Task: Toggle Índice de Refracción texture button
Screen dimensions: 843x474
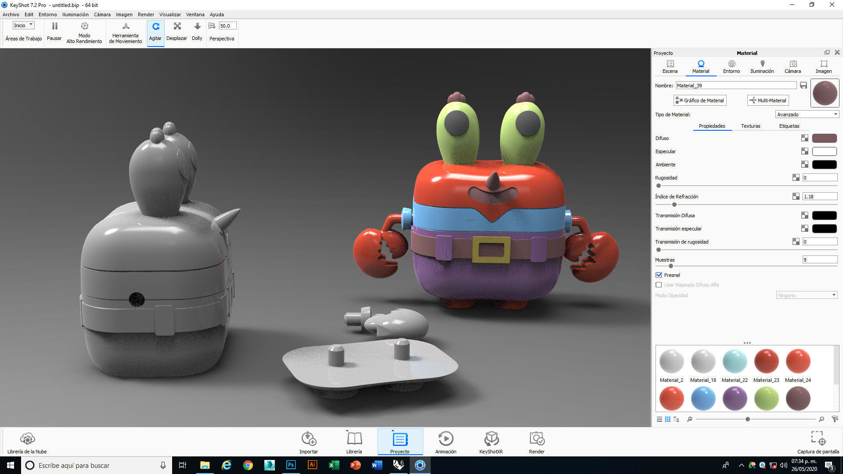Action: tap(796, 197)
